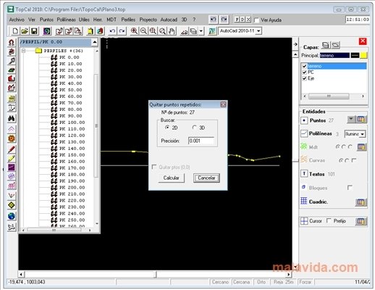Save the drawing with the floppy disk icon
375x290 pixels.
(x=34, y=31)
